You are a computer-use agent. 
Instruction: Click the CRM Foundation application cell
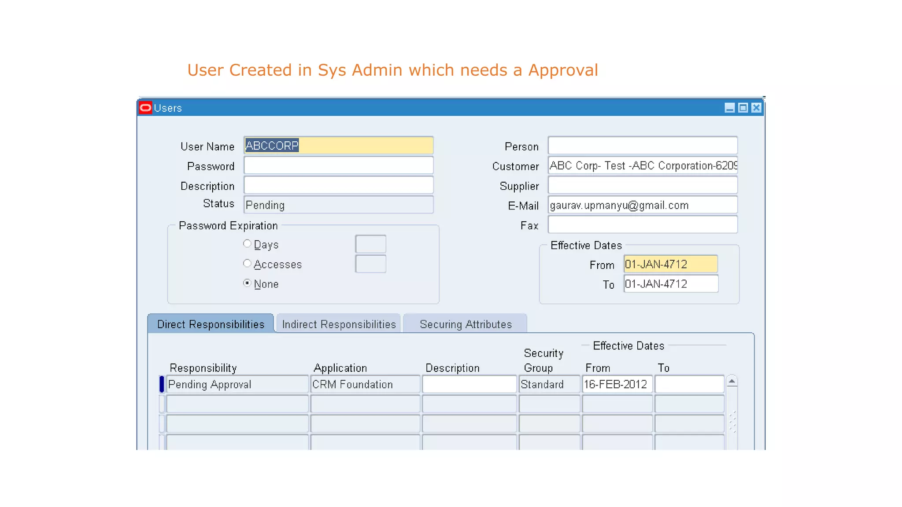click(365, 384)
